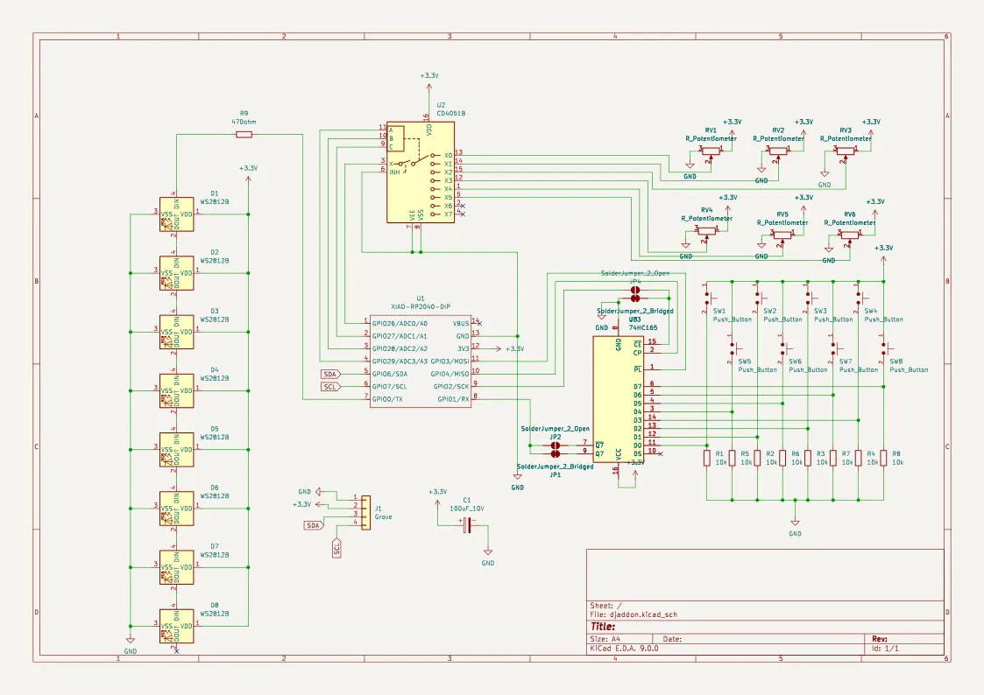This screenshot has height=695, width=984.
Task: Click the 'INH' pin label on CD4051B
Action: point(394,172)
